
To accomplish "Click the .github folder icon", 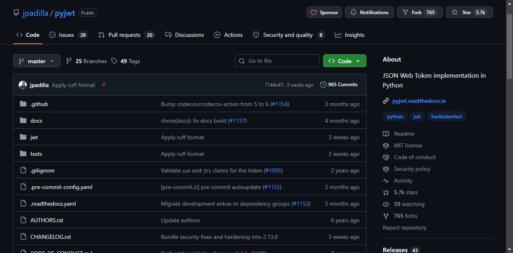I will pyautogui.click(x=23, y=104).
